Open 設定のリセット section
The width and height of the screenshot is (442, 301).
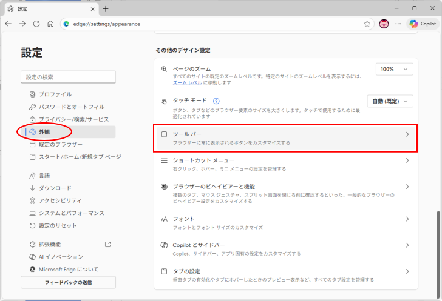tap(68, 226)
